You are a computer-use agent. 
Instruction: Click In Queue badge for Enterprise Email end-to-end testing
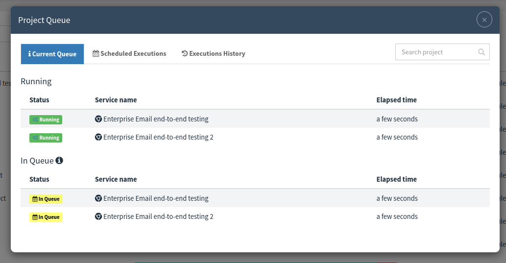(46, 199)
